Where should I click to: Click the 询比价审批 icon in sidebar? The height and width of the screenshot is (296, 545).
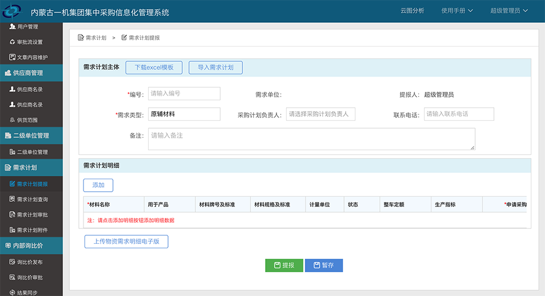(x=12, y=277)
